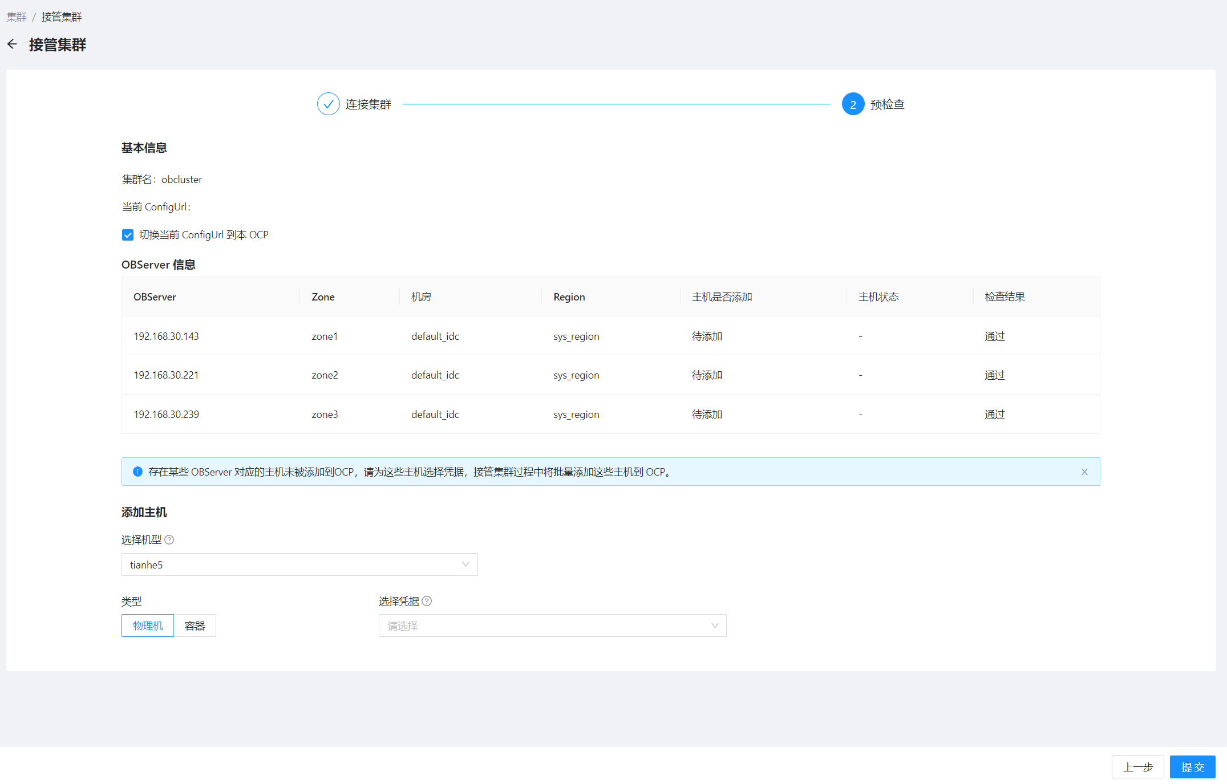Click help icon next to 选择机型

point(169,539)
